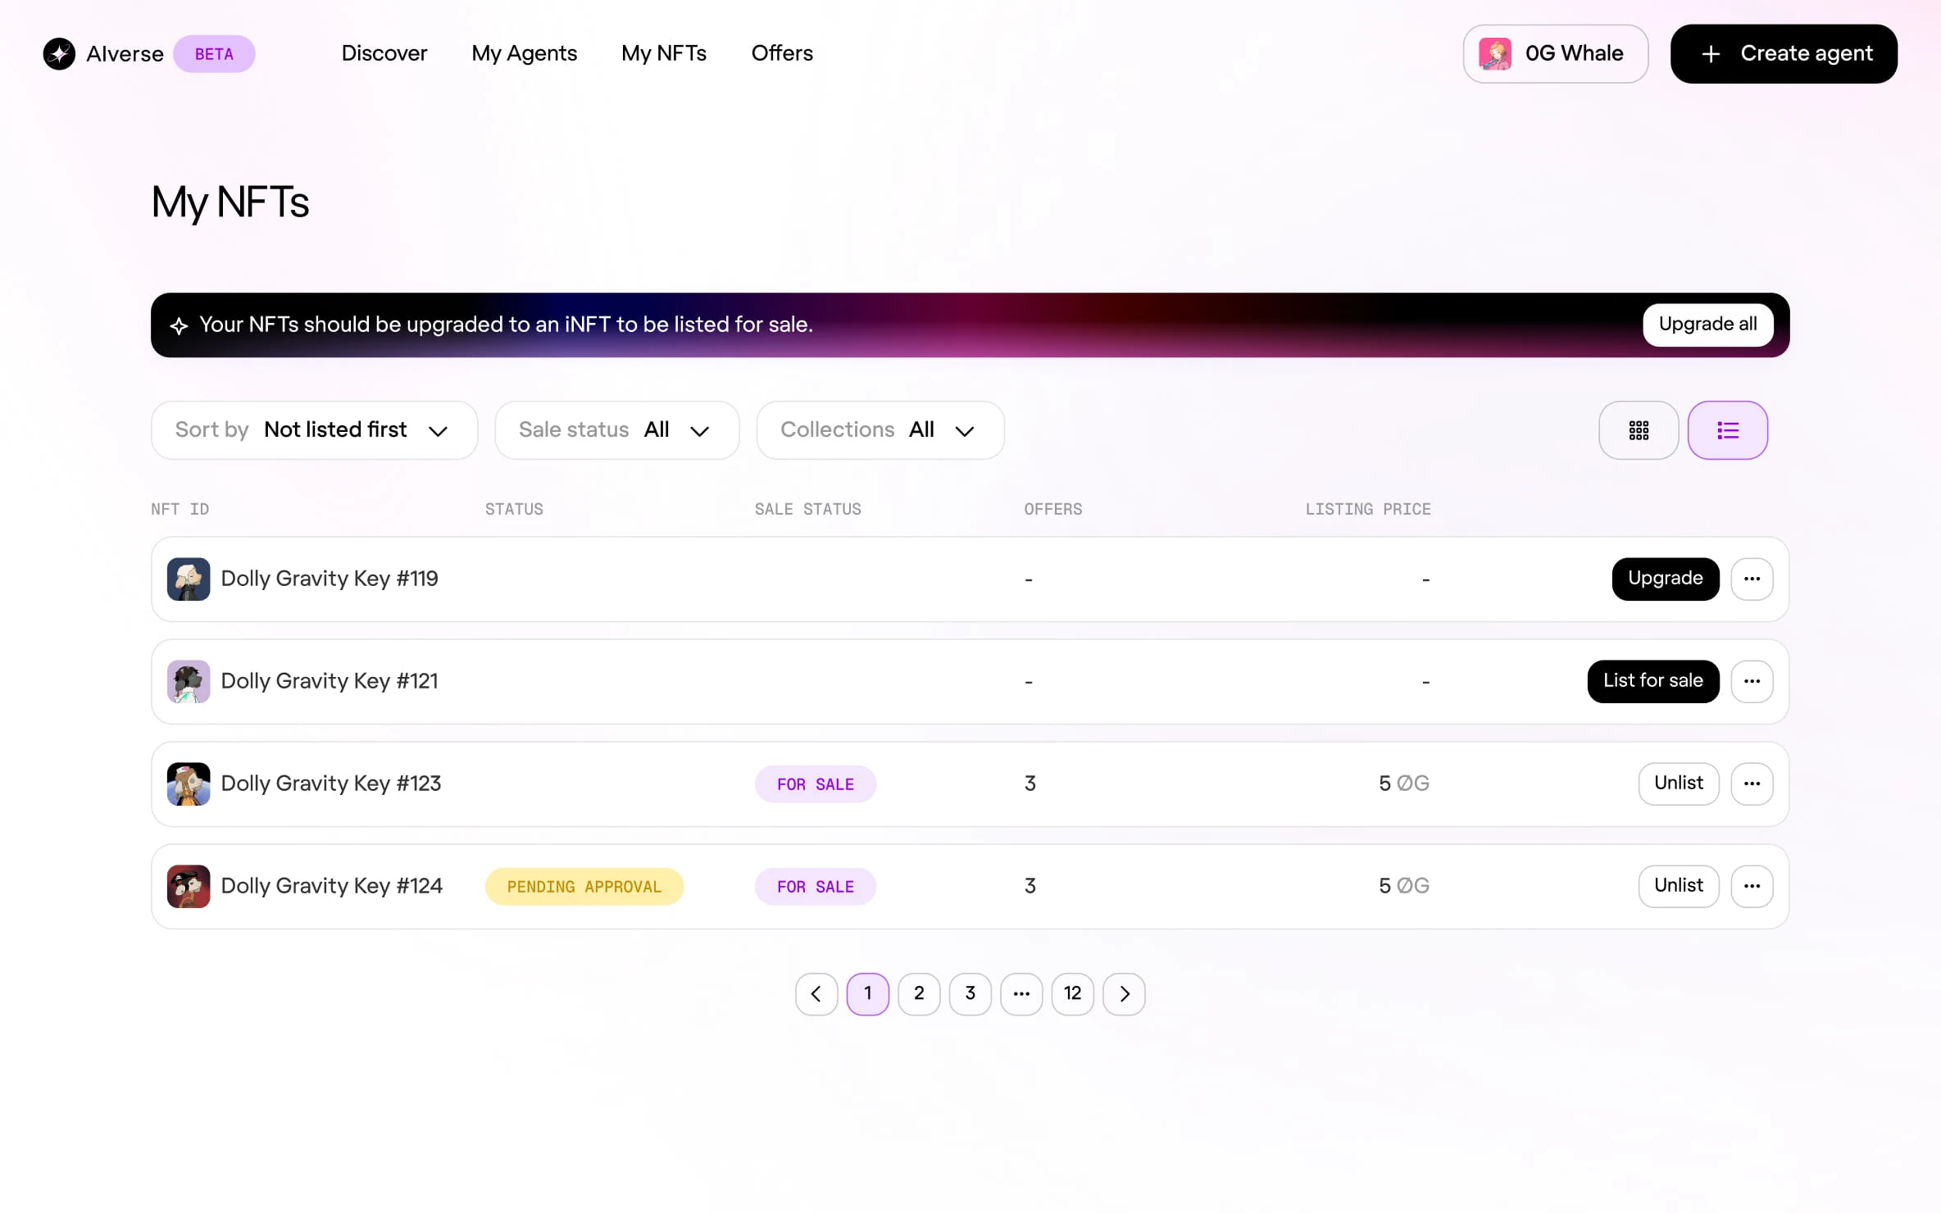The image size is (1941, 1213).
Task: Expand the Collections filter dropdown
Action: [880, 430]
